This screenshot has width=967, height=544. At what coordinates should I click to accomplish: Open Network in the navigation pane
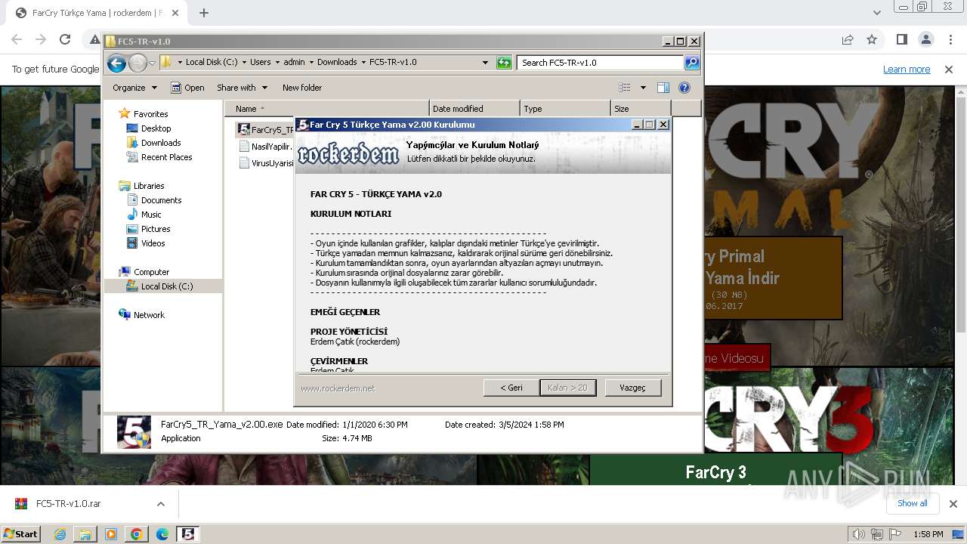click(x=149, y=315)
